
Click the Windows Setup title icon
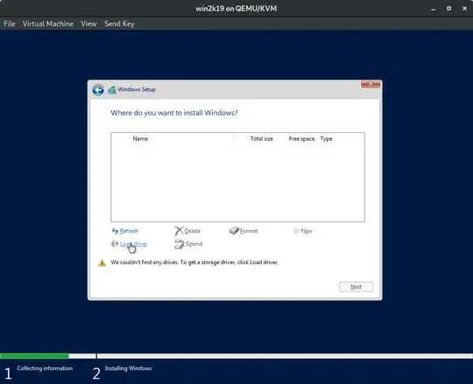pyautogui.click(x=112, y=90)
